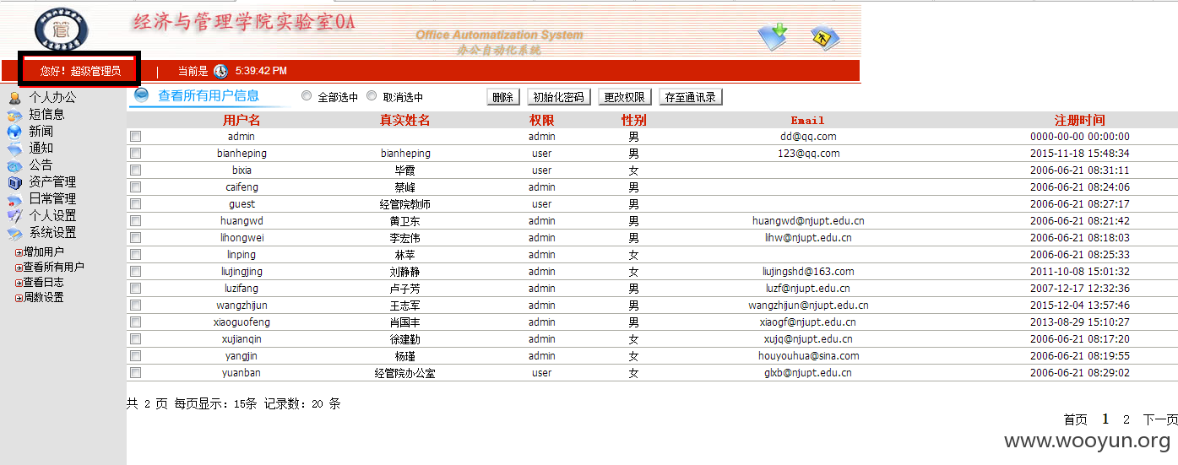The width and height of the screenshot is (1178, 465).
Task: Open the 新闻 menu
Action: click(41, 132)
